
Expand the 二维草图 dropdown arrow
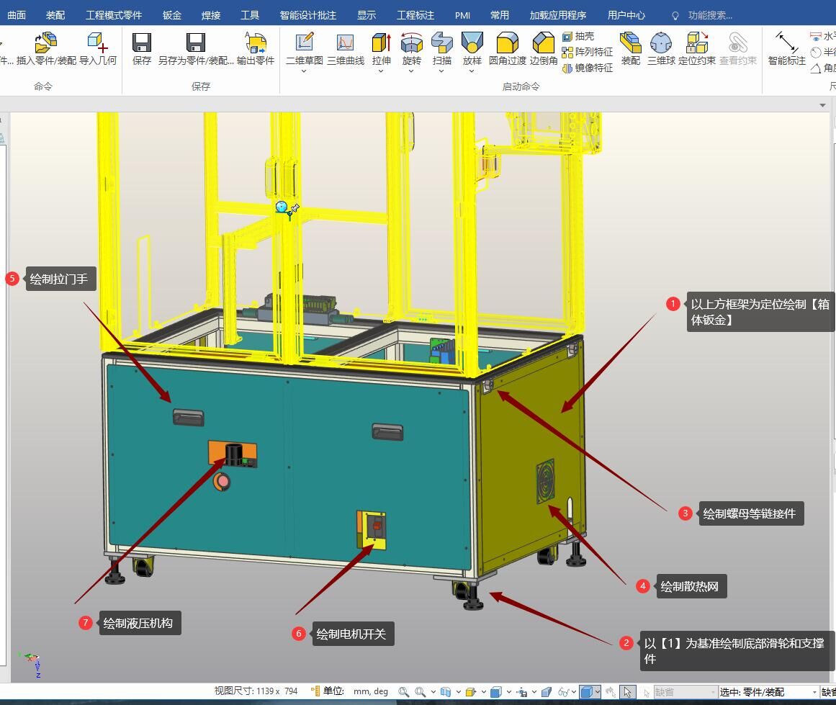coord(304,71)
